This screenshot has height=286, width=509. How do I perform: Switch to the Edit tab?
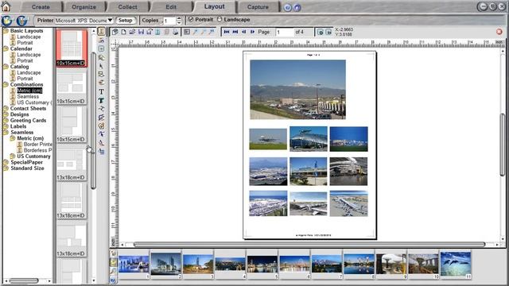(171, 7)
